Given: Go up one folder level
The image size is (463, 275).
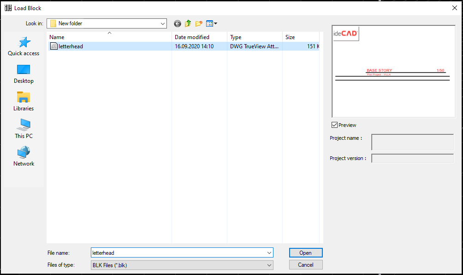Looking at the screenshot, I should pyautogui.click(x=188, y=23).
